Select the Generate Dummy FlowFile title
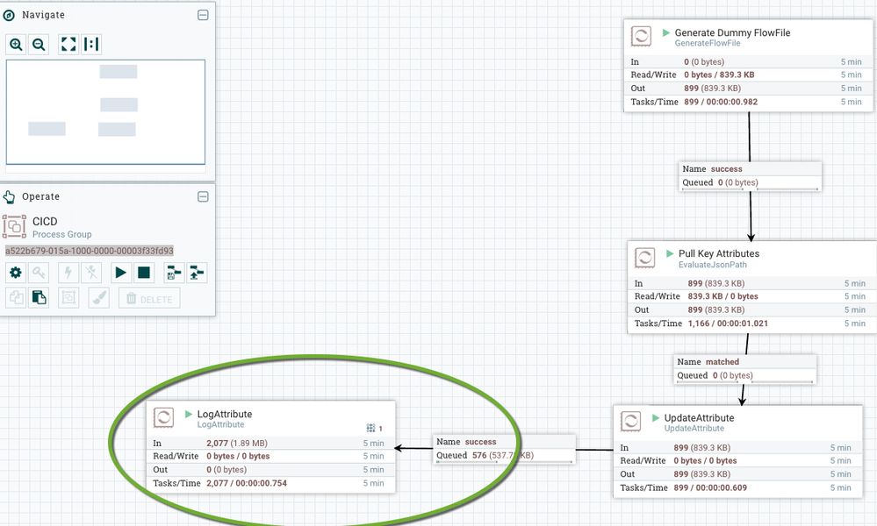Image resolution: width=877 pixels, height=526 pixels. [x=732, y=33]
